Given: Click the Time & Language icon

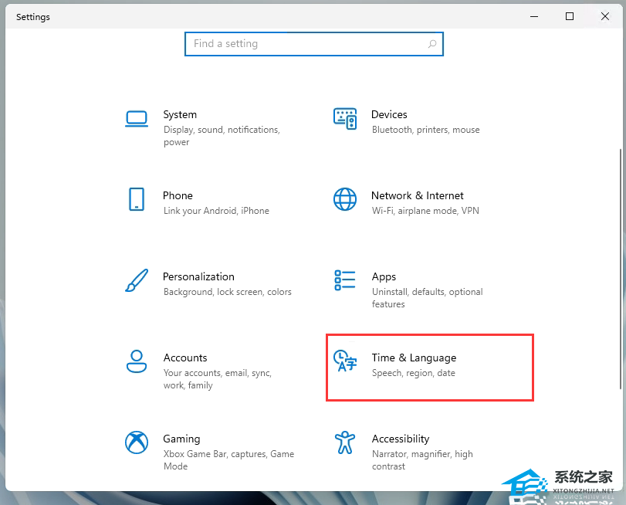Looking at the screenshot, I should point(345,361).
